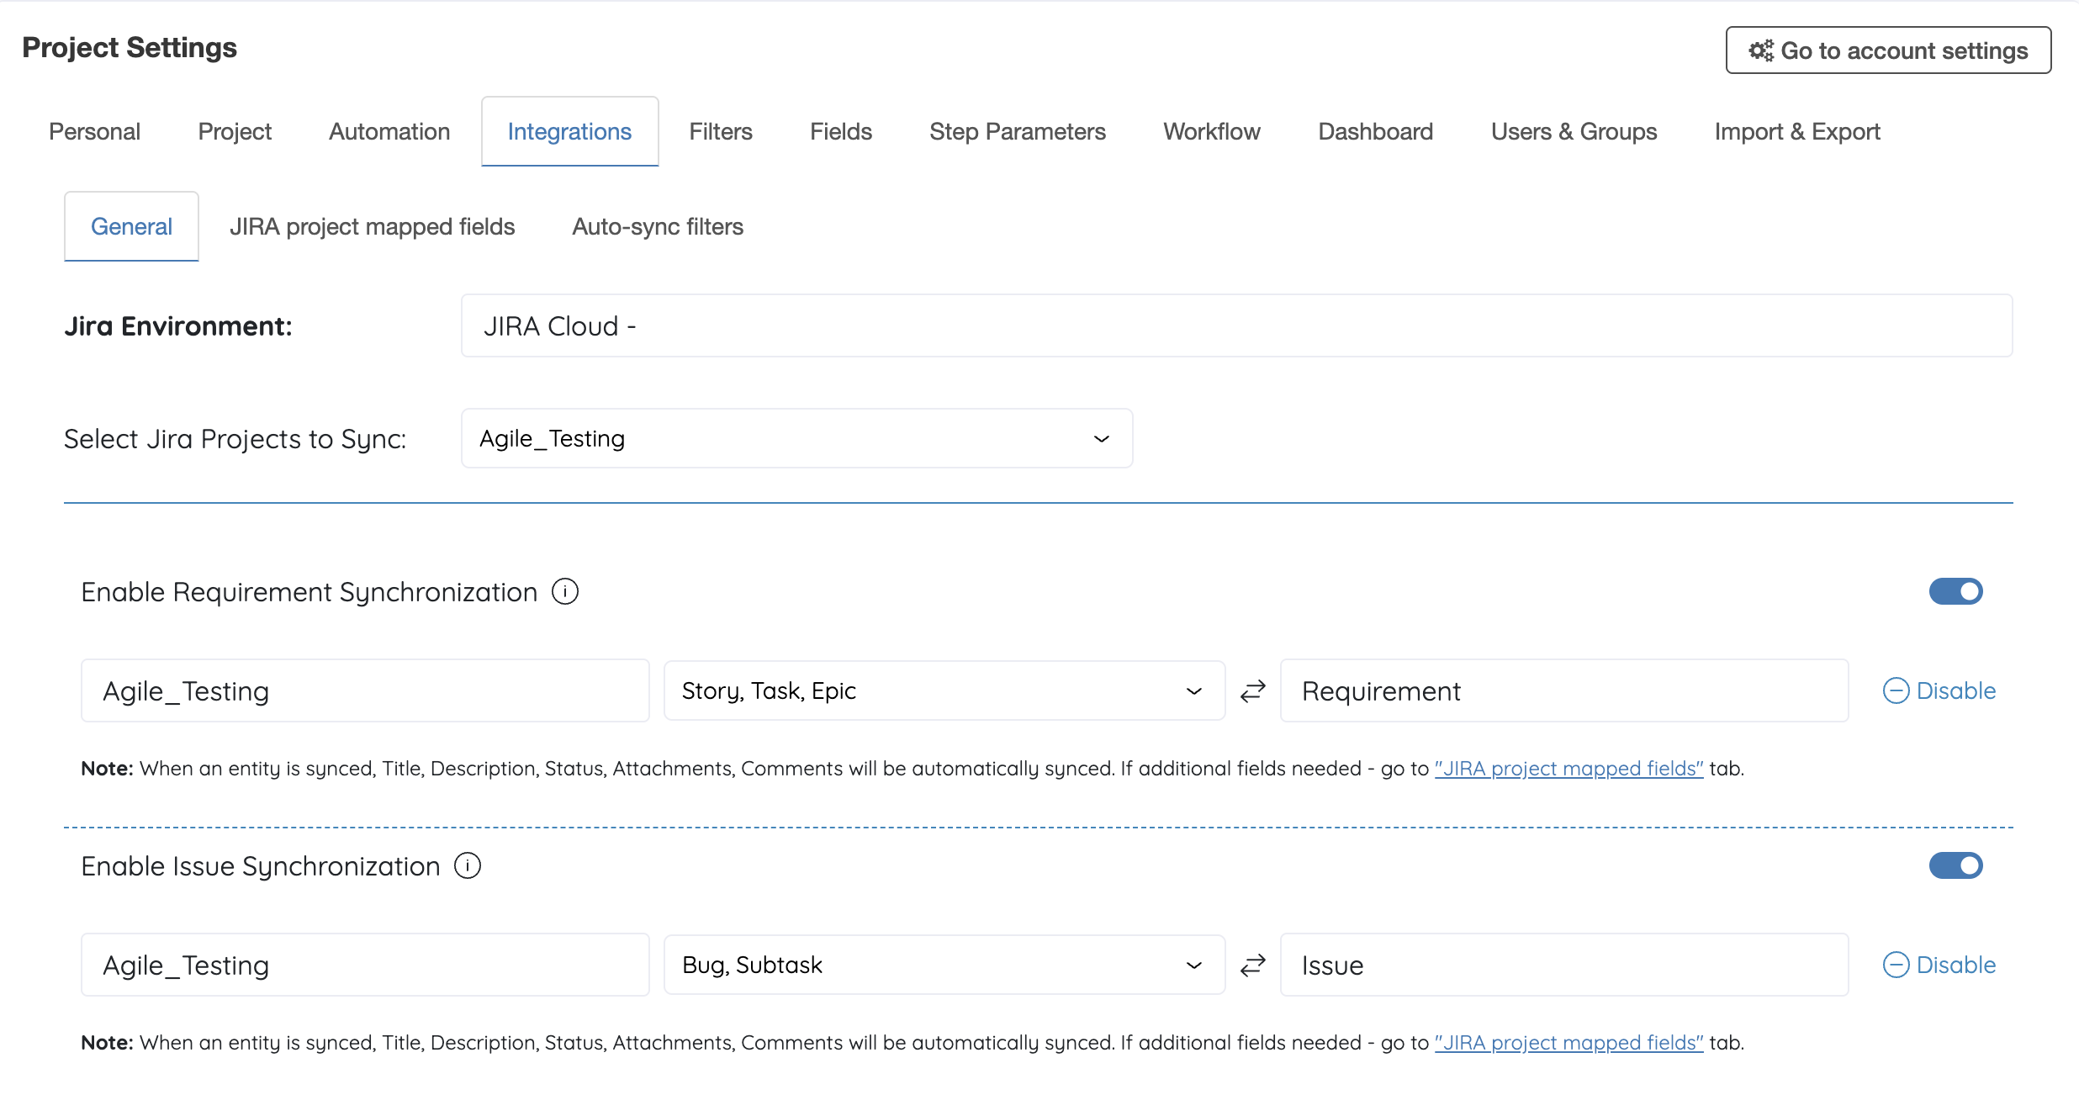This screenshot has height=1095, width=2079.
Task: Click the Jira Environment text field
Action: (x=1236, y=326)
